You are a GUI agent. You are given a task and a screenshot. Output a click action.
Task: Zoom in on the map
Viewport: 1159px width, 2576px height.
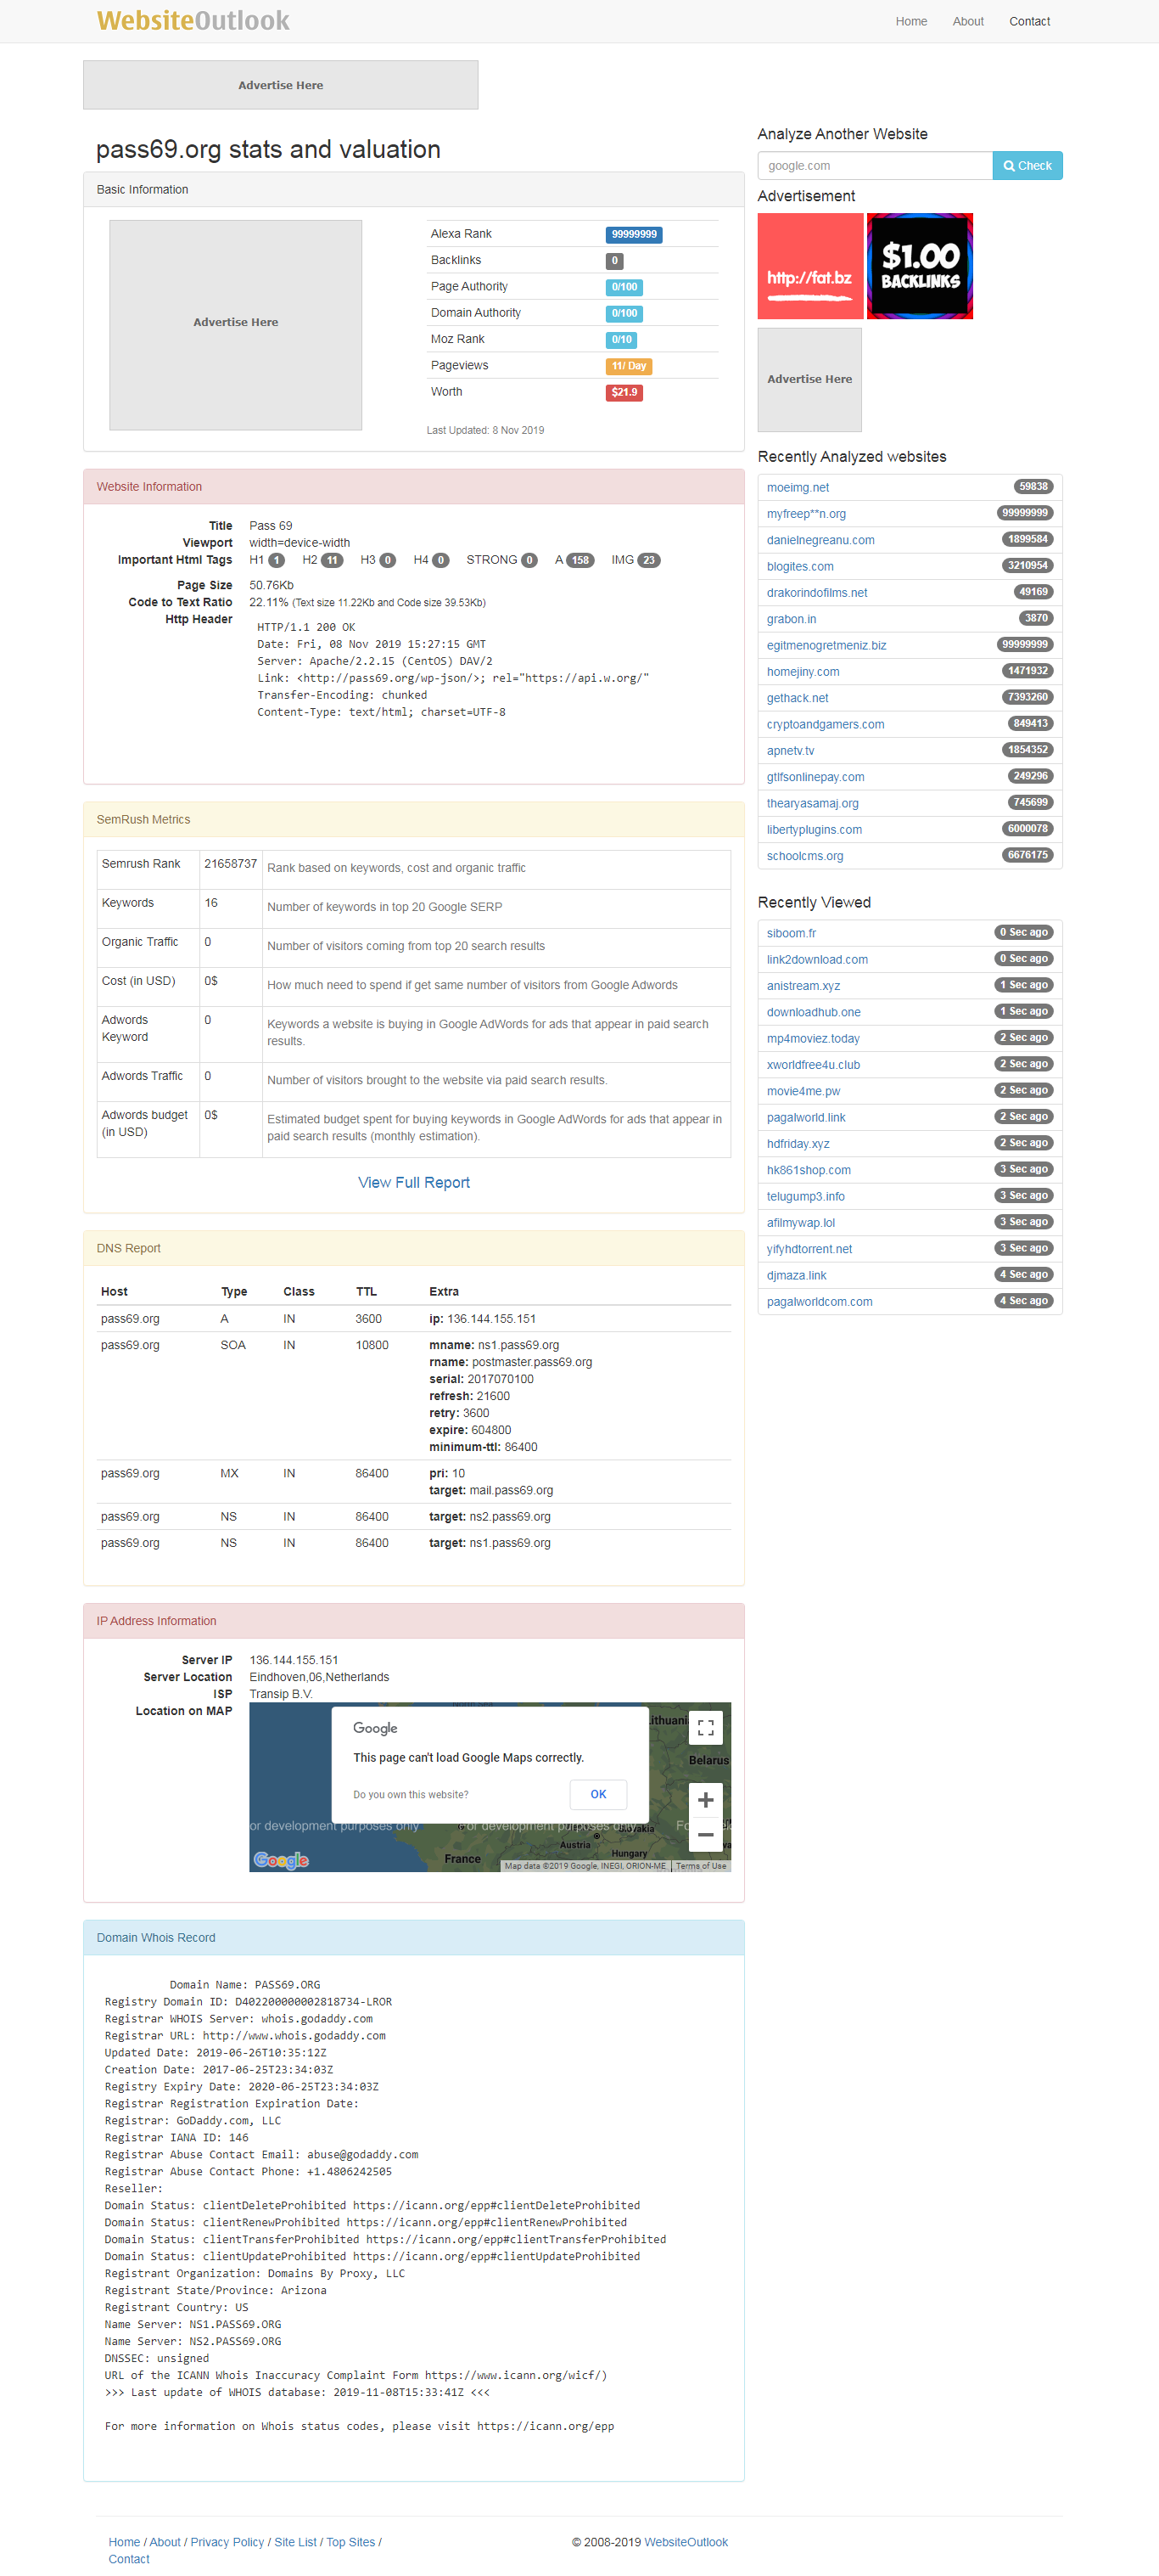(705, 1800)
